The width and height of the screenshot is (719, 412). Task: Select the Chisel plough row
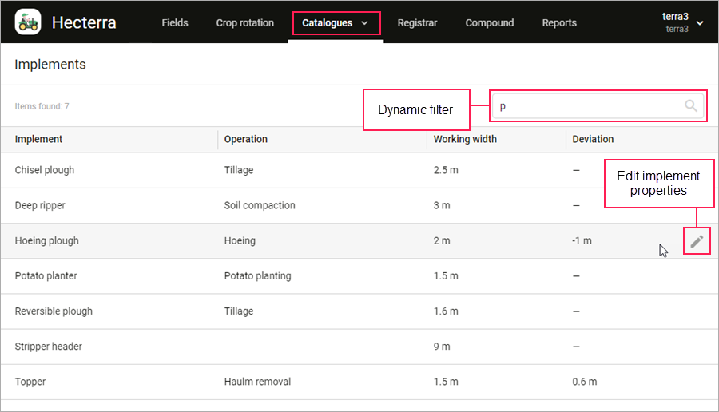45,170
